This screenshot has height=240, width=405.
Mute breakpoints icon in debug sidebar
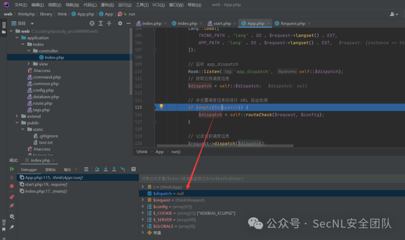pyautogui.click(x=12, y=206)
